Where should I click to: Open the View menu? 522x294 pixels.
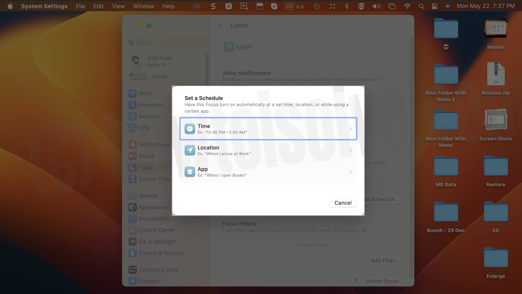tap(118, 6)
